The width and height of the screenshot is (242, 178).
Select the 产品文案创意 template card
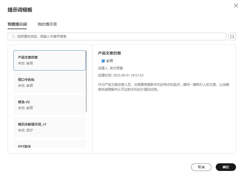49,60
